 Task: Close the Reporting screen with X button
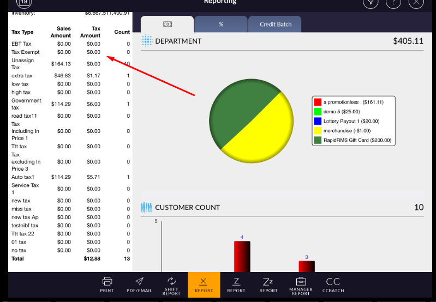(416, 2)
